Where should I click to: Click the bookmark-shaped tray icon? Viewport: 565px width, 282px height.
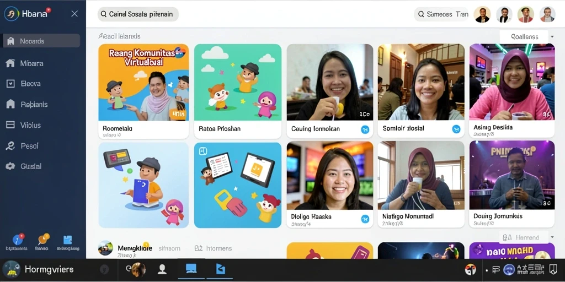(553, 269)
